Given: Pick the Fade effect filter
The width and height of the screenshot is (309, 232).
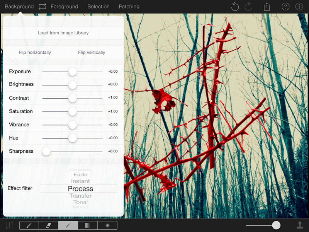Looking at the screenshot, I should click(x=80, y=175).
